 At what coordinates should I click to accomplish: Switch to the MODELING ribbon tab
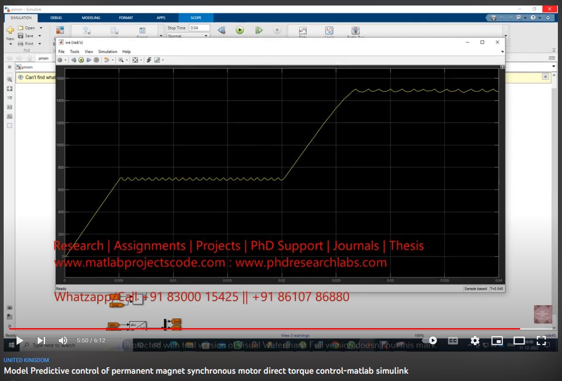tap(91, 18)
